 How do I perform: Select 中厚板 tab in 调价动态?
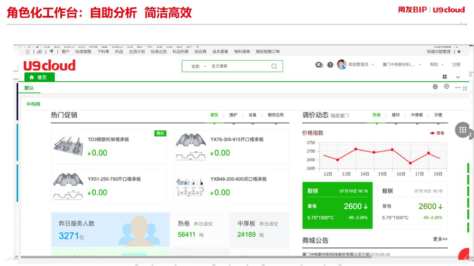417,115
